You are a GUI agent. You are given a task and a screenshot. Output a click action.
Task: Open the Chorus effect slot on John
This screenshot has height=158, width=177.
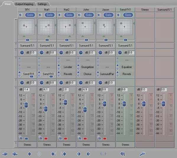click(x=87, y=74)
